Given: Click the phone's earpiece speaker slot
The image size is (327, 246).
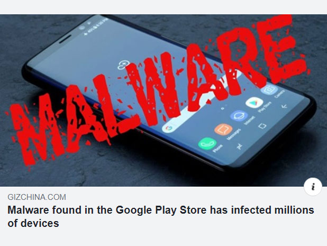Looking at the screenshot, I should [65, 39].
